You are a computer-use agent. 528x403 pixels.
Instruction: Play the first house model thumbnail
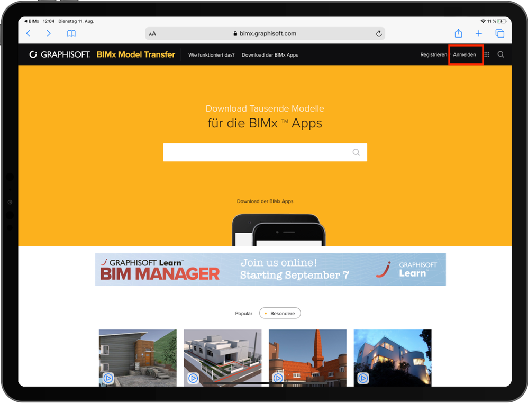[108, 378]
